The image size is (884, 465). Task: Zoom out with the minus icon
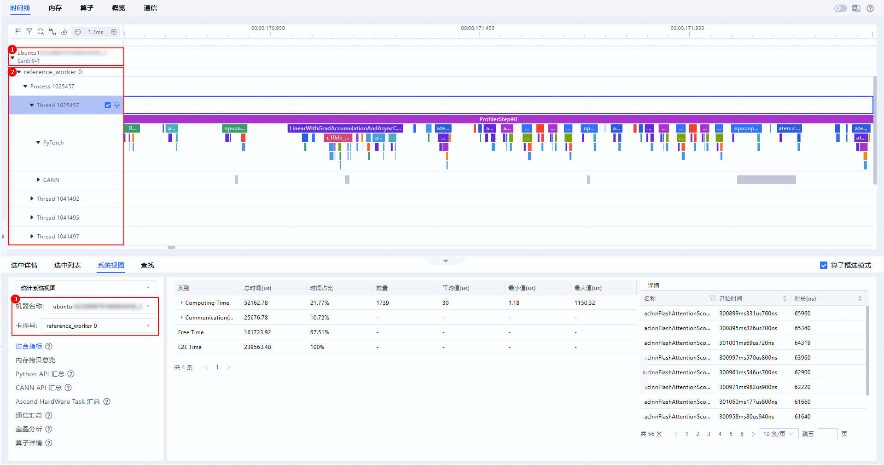(x=78, y=32)
